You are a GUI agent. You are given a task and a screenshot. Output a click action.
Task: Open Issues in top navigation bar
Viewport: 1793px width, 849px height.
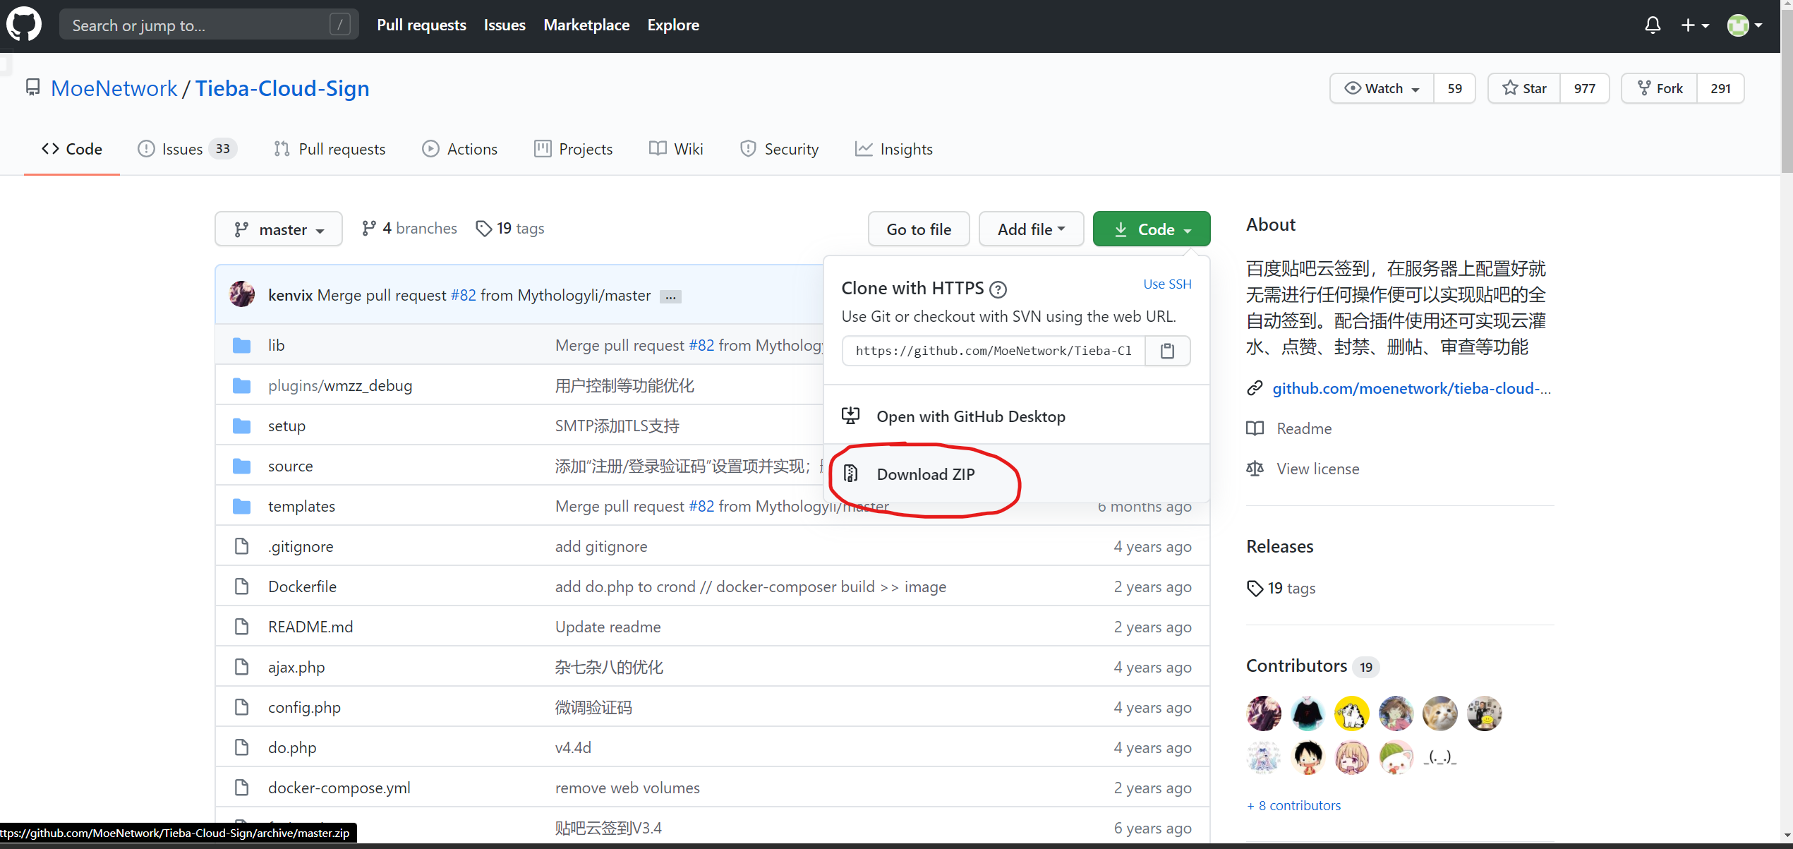(x=505, y=25)
